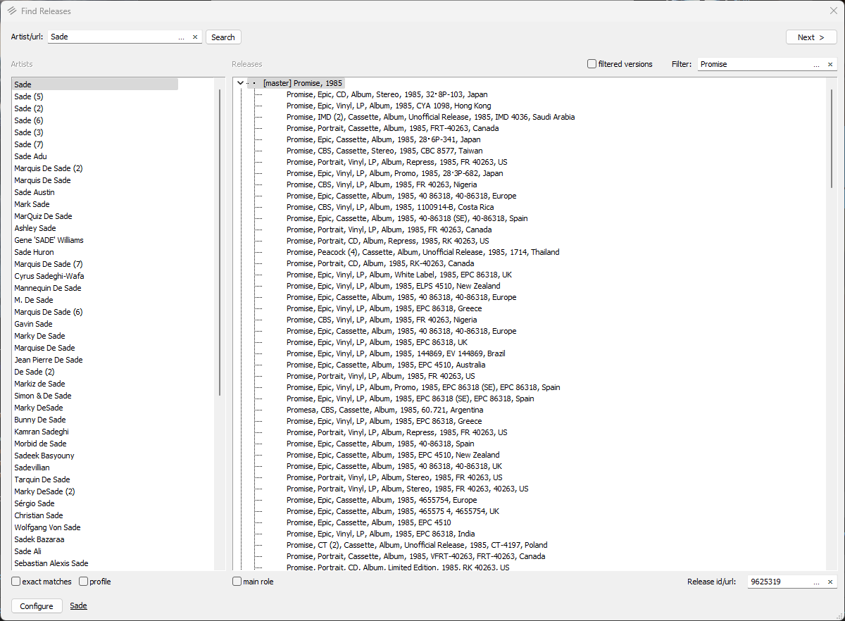Select artist Sade (2)
Viewport: 845px width, 621px height.
click(x=29, y=108)
